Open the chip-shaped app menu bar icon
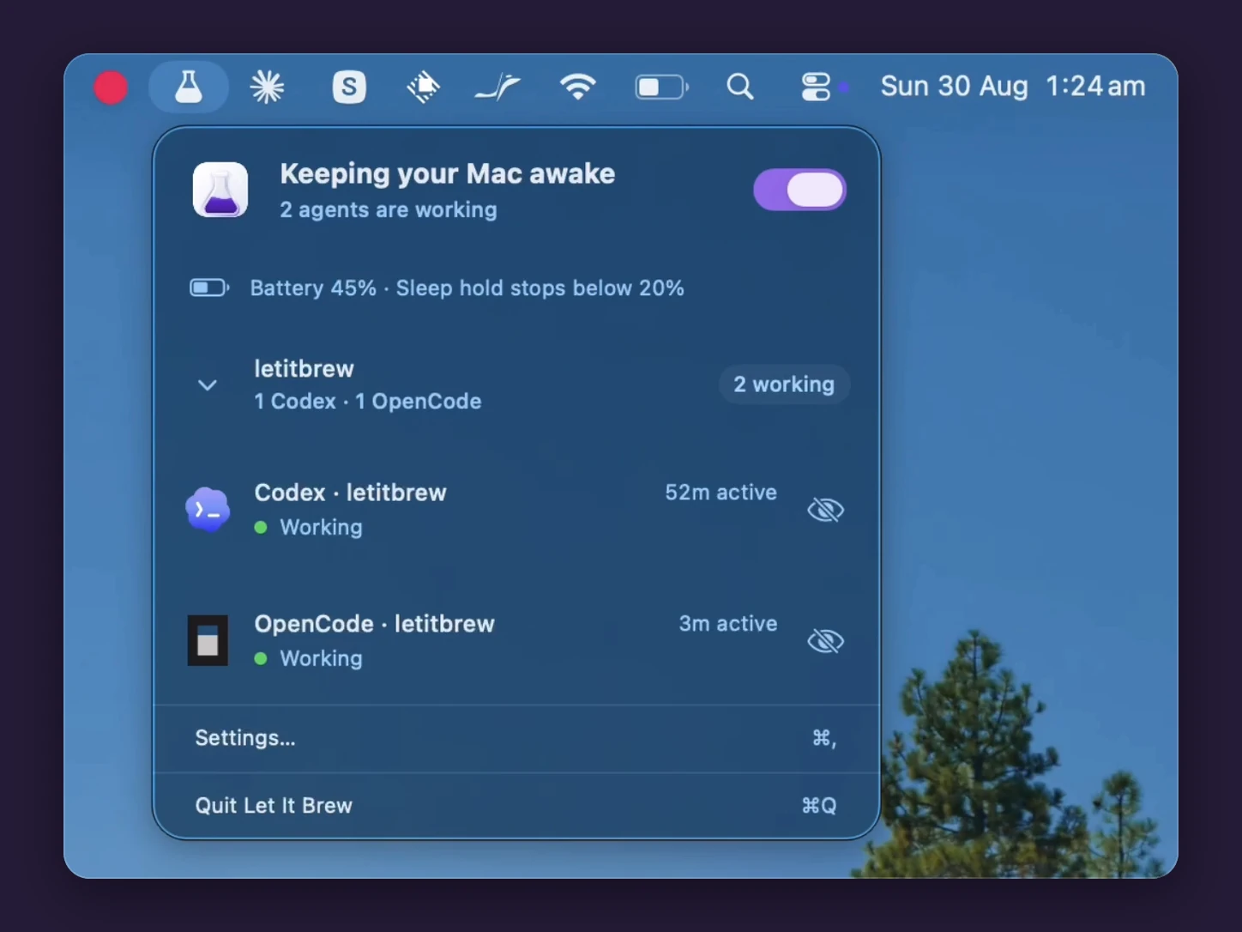1242x932 pixels. click(x=423, y=87)
